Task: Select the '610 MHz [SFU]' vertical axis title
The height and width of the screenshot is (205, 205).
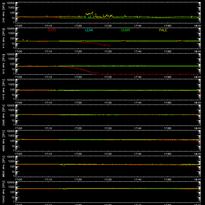Action: click(3, 64)
